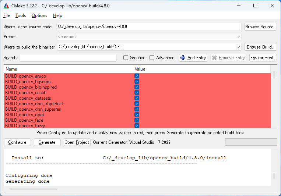Click the source code path field

149,27
